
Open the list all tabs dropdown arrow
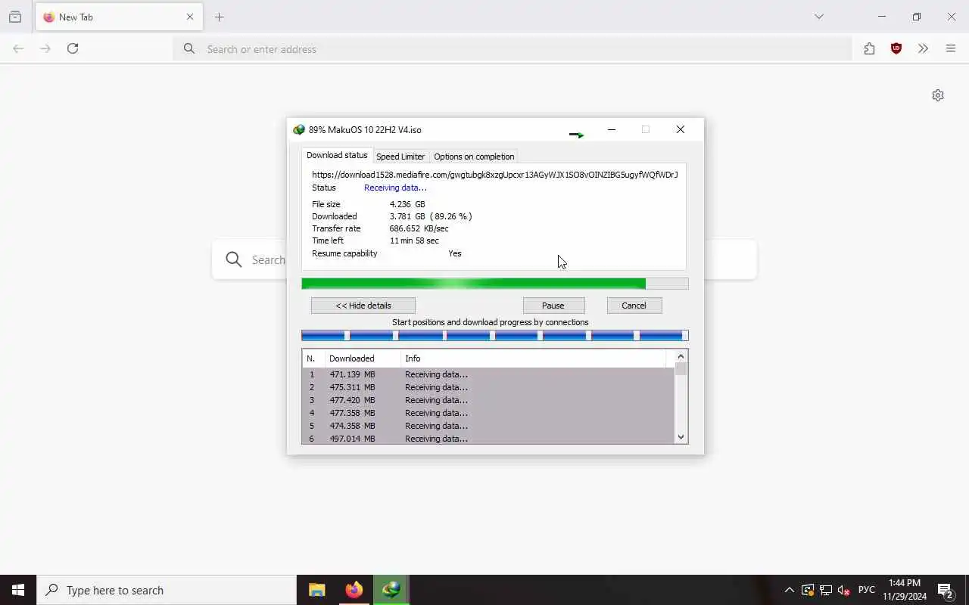(818, 17)
